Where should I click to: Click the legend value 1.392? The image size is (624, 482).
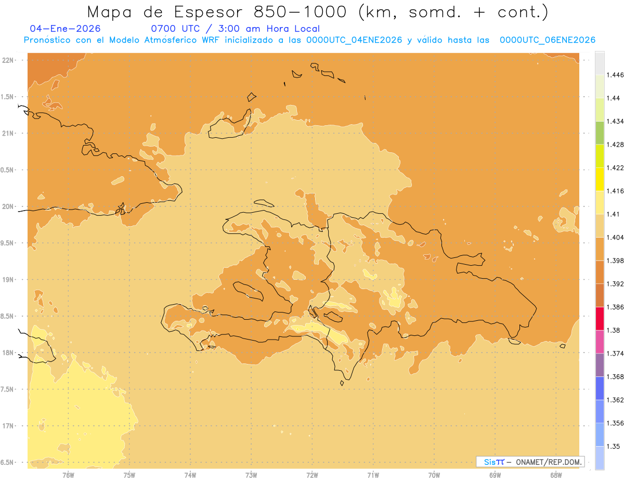click(x=616, y=284)
